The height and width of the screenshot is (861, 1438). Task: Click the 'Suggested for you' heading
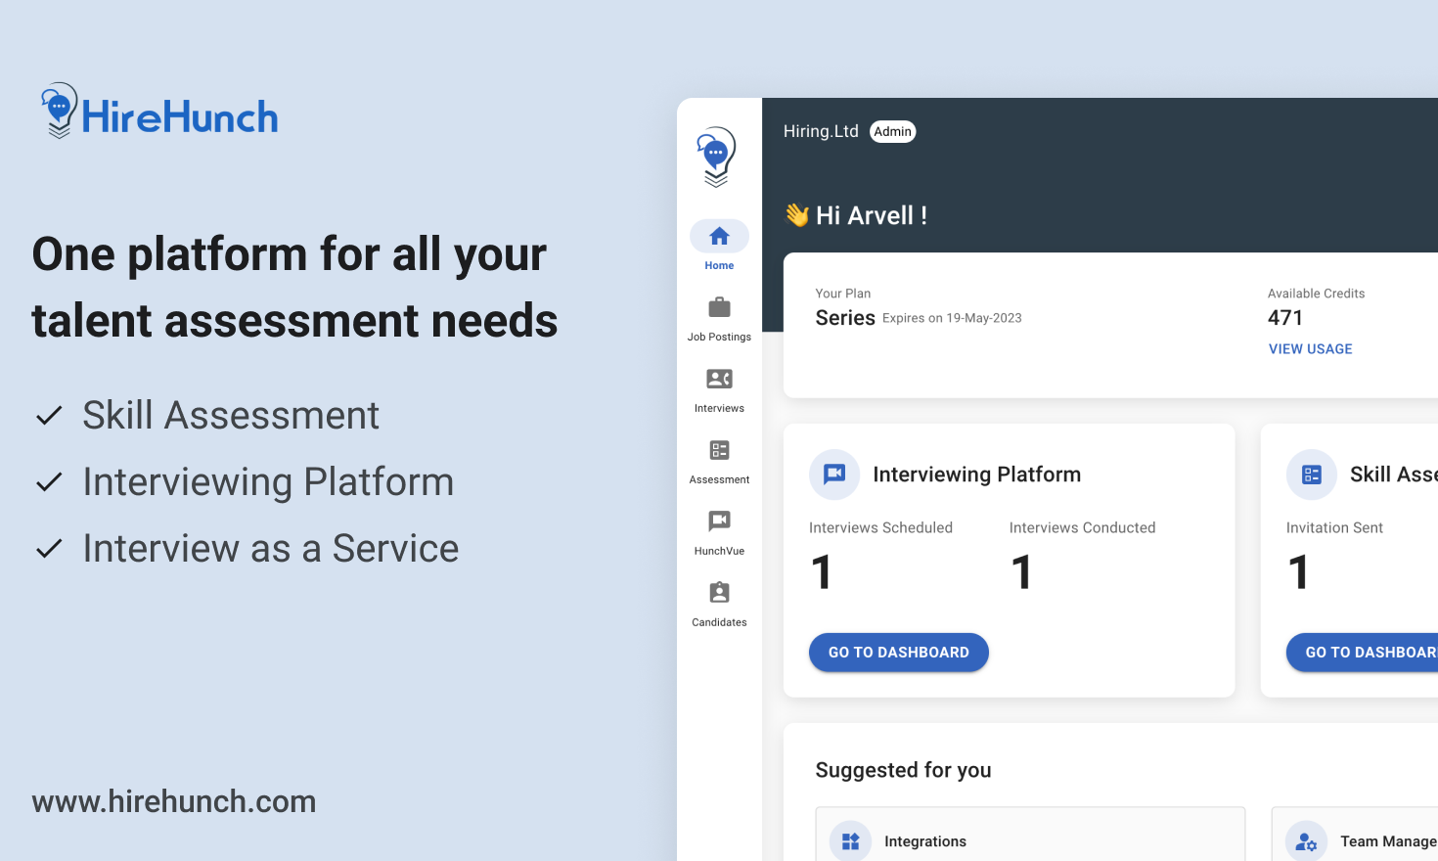coord(903,770)
